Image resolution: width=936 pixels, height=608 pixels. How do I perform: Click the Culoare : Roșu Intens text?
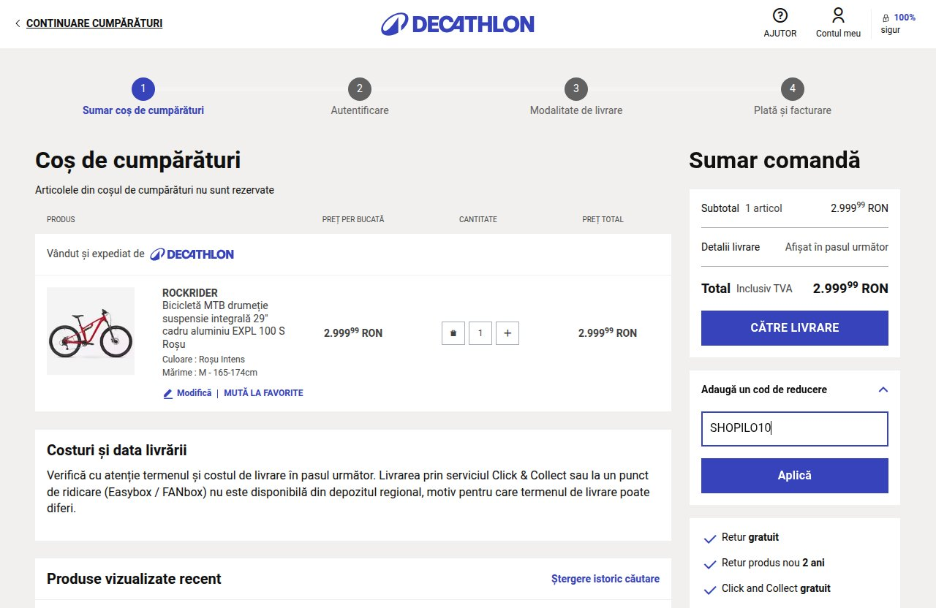[x=203, y=360]
